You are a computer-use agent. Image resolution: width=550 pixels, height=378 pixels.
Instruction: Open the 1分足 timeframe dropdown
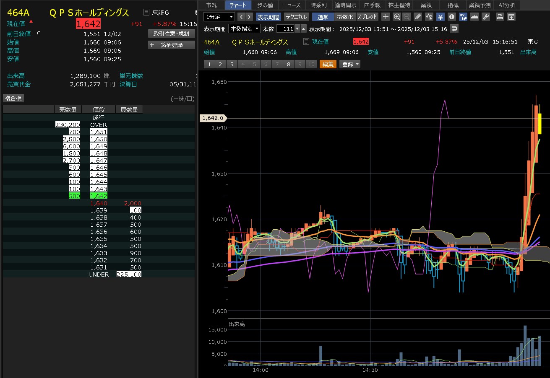pos(219,17)
